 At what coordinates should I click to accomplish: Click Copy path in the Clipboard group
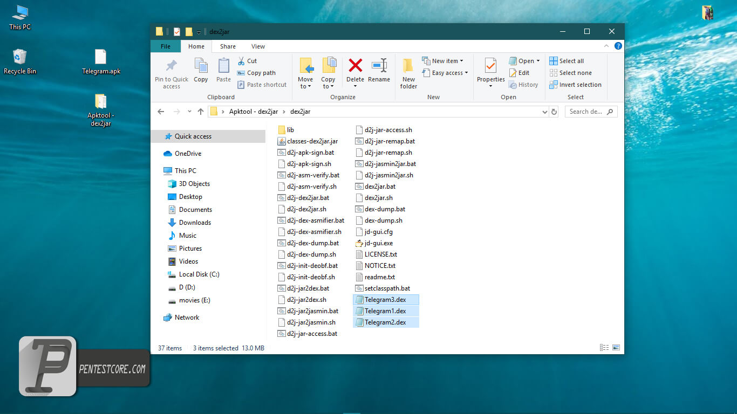pyautogui.click(x=256, y=73)
